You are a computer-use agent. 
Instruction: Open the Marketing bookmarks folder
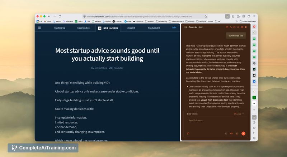161,21
